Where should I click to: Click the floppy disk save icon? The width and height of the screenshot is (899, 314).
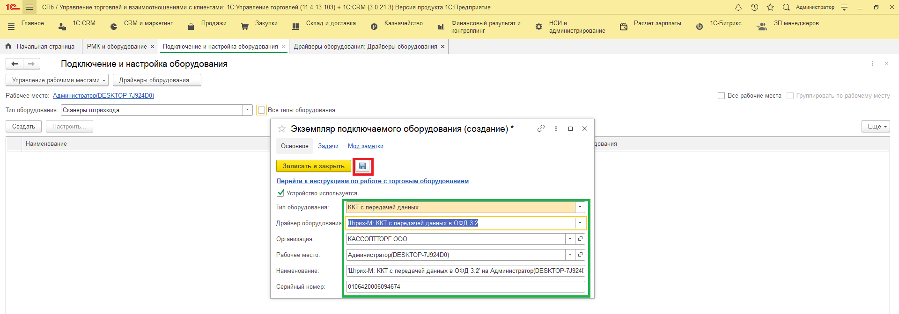(362, 166)
